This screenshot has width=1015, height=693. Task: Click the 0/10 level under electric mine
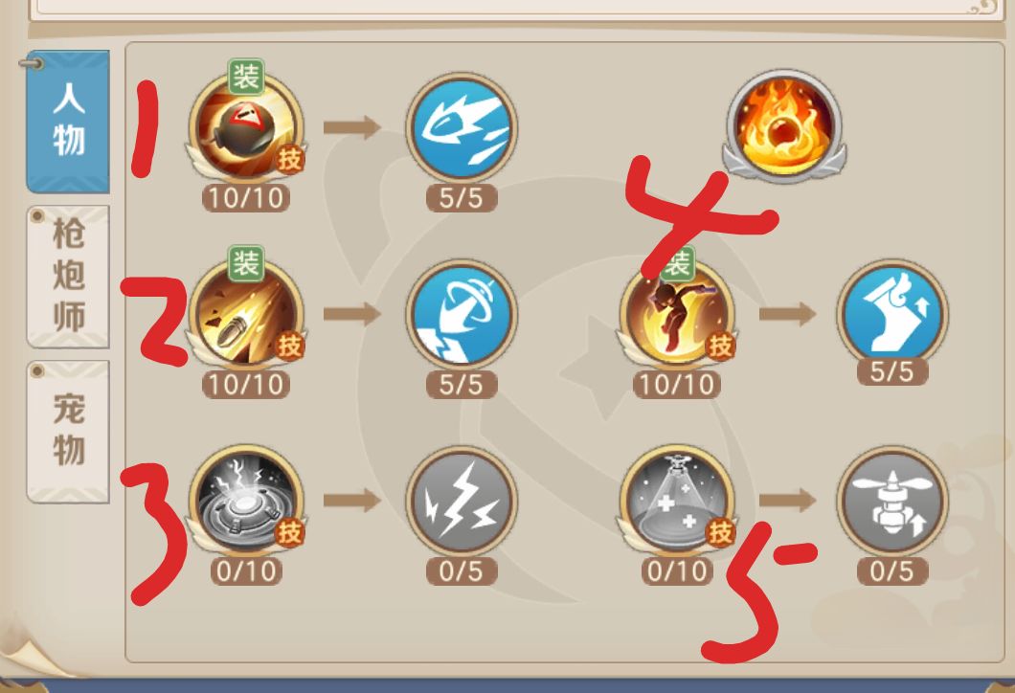point(246,571)
